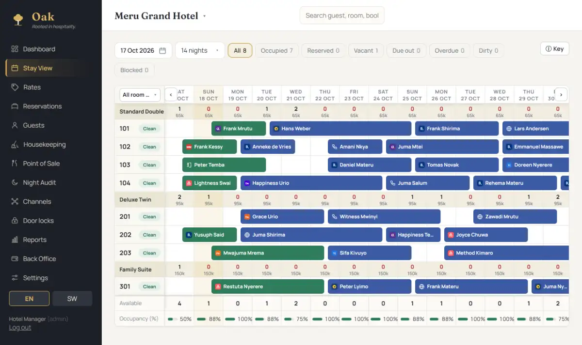Select the Sun 18 Oct column header

(x=209, y=95)
